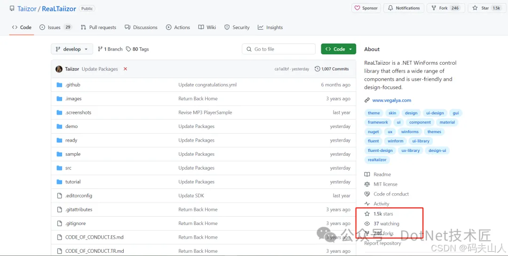Open the ready folder
508x256 pixels.
click(x=71, y=141)
